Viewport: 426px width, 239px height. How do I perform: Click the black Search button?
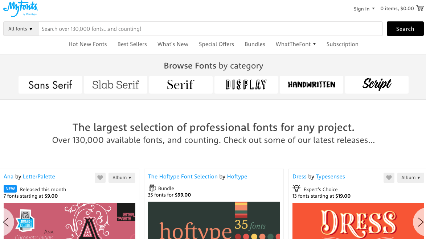pos(405,29)
